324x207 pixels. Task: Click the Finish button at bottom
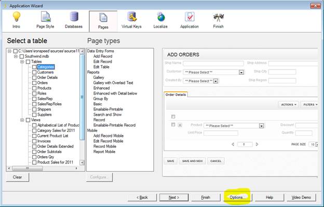pyautogui.click(x=206, y=197)
